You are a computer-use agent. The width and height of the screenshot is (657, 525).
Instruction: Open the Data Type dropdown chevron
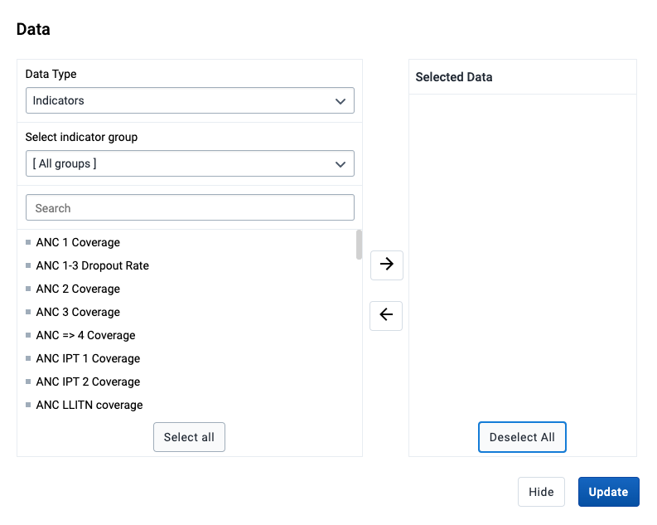(341, 101)
